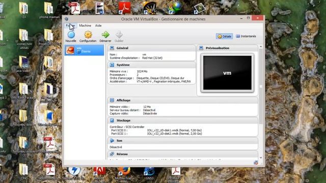Click the IOU_v22_UD-disk1.vmdk entry
Viewport: 326px width, 183px height.
(x=174, y=130)
